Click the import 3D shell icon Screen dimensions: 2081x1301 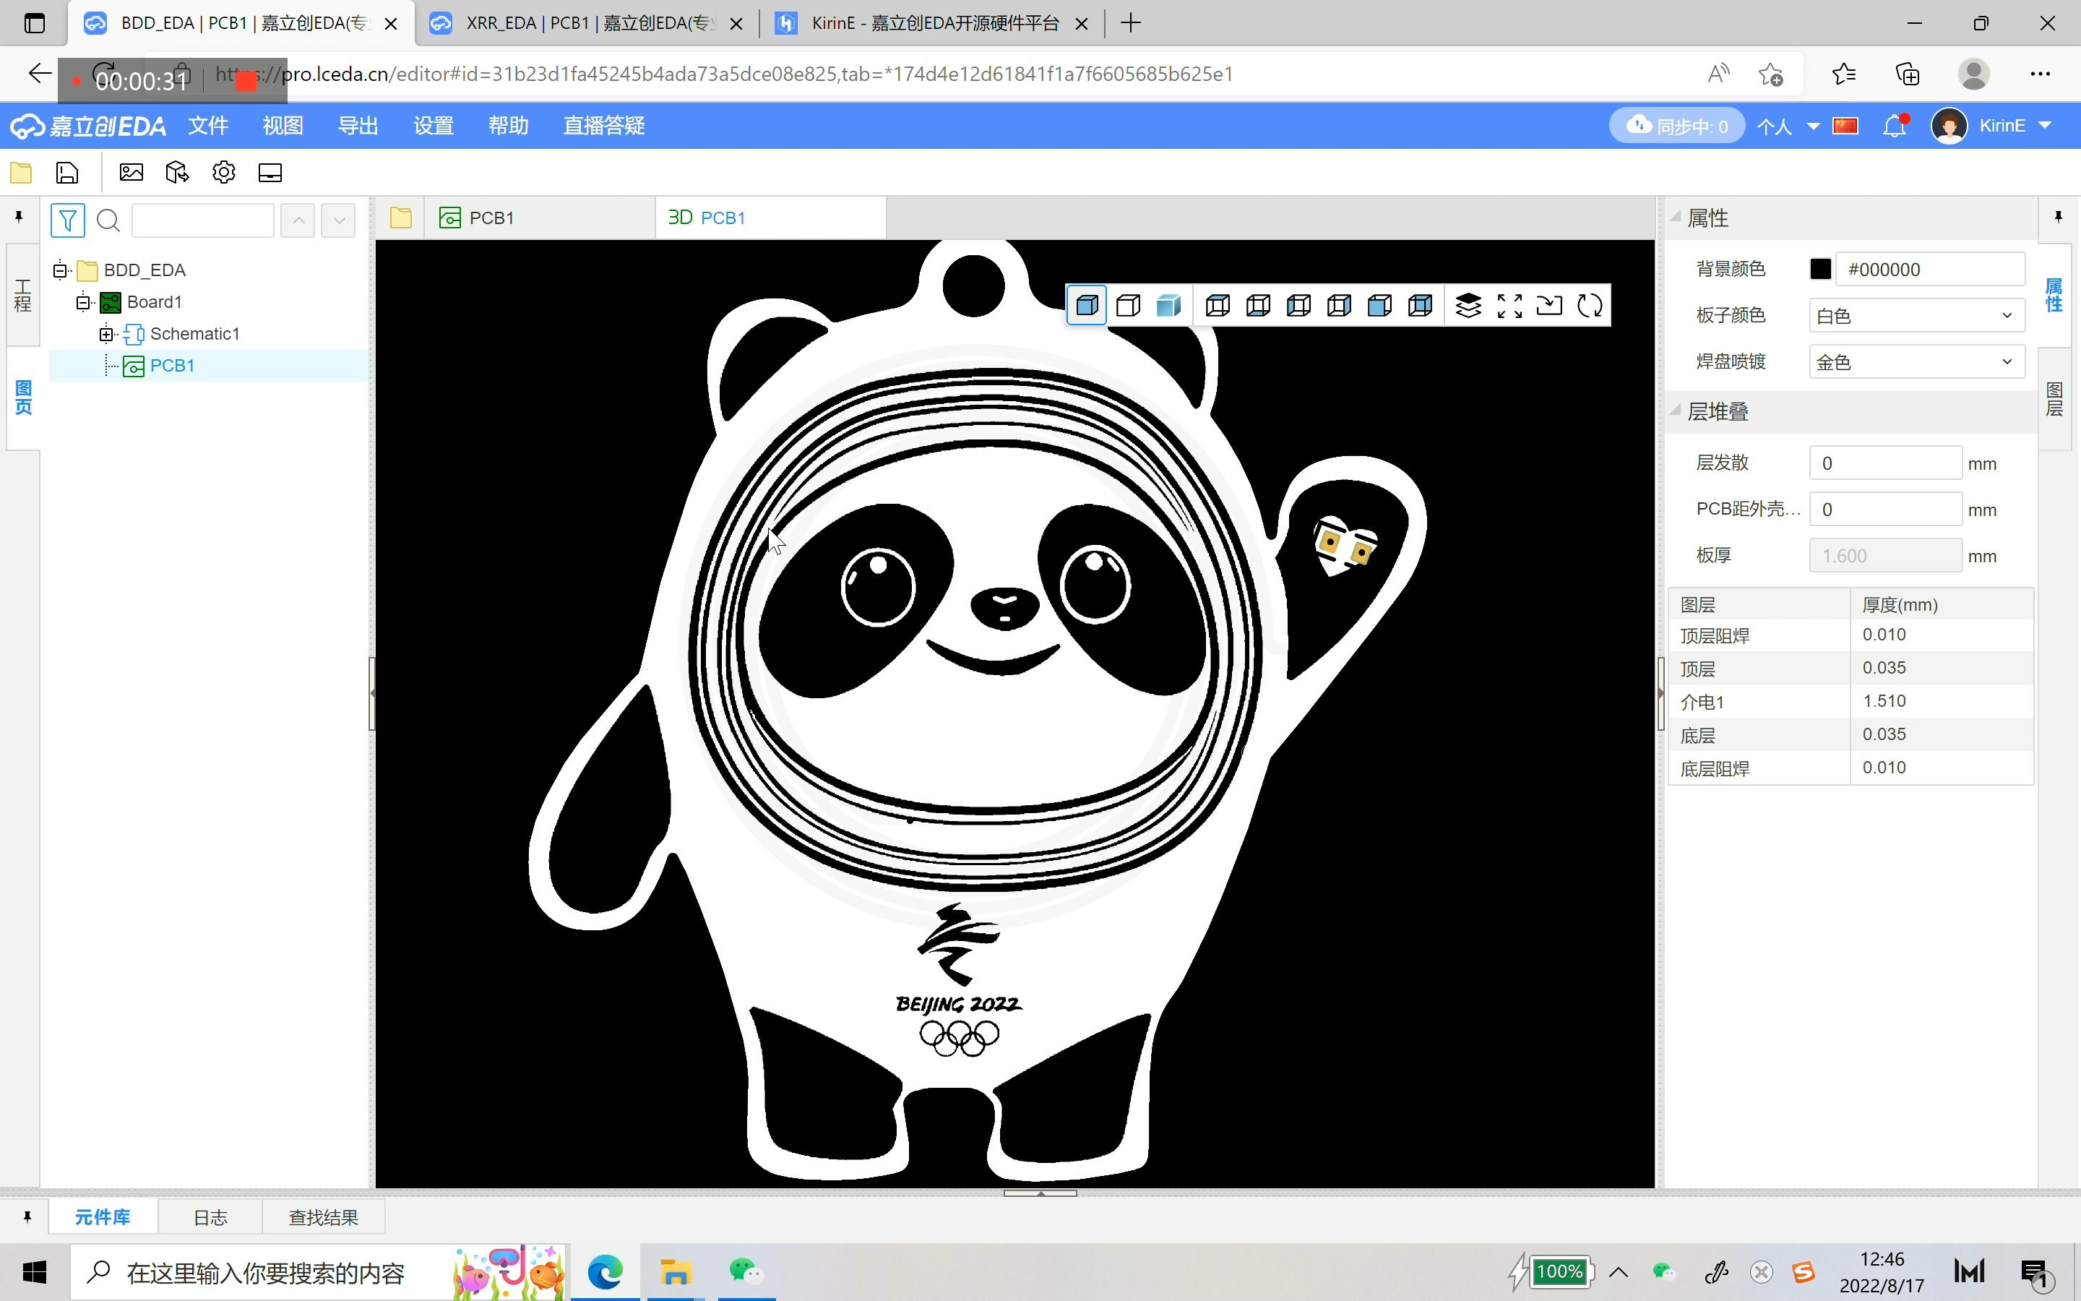[x=1550, y=306]
